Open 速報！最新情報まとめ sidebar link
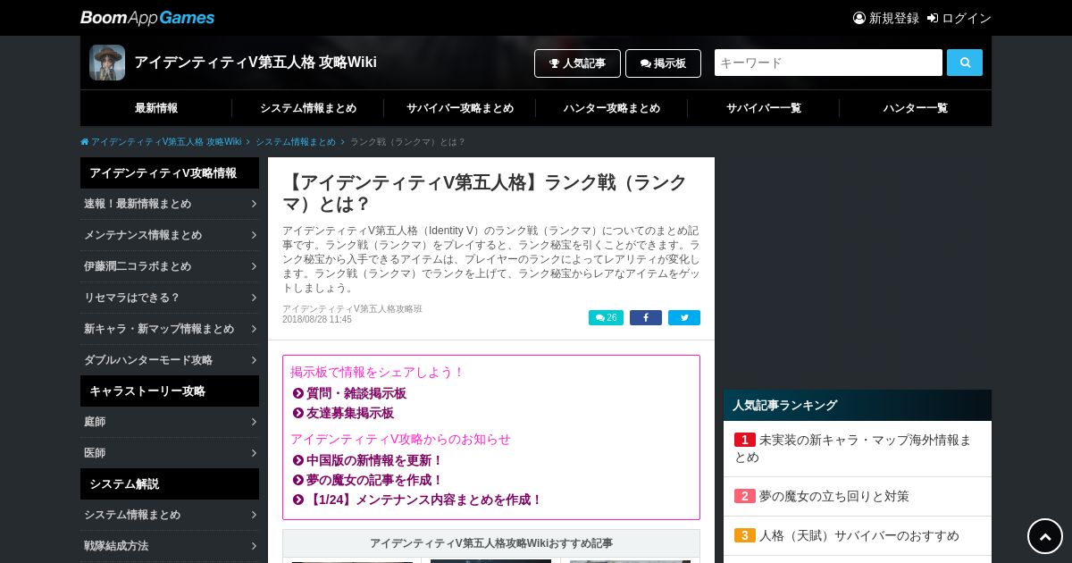The height and width of the screenshot is (563, 1072). [x=170, y=204]
